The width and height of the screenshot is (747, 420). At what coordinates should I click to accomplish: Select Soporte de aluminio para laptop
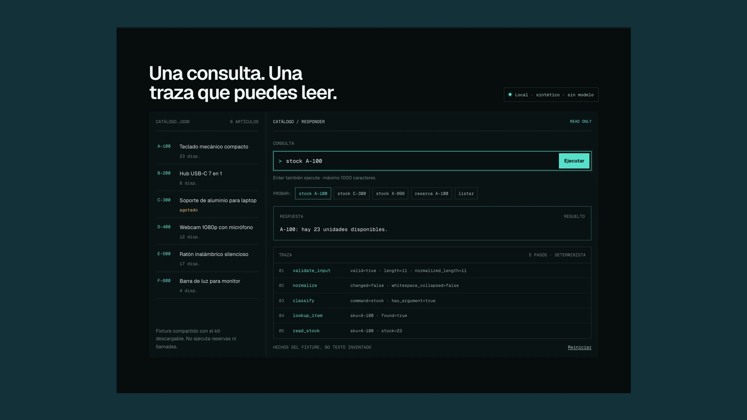tap(207, 204)
